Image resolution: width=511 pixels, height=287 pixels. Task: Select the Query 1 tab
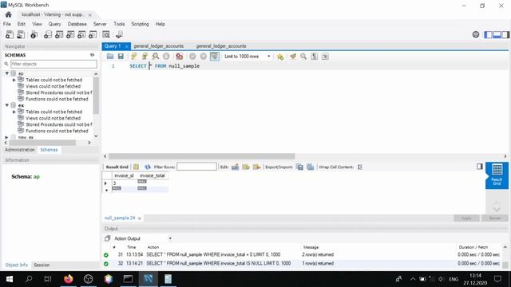[x=113, y=46]
